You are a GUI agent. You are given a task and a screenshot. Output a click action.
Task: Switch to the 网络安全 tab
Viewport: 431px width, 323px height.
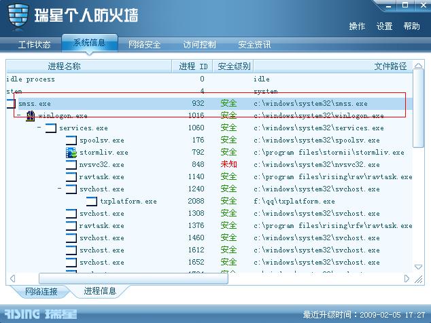[x=145, y=45]
